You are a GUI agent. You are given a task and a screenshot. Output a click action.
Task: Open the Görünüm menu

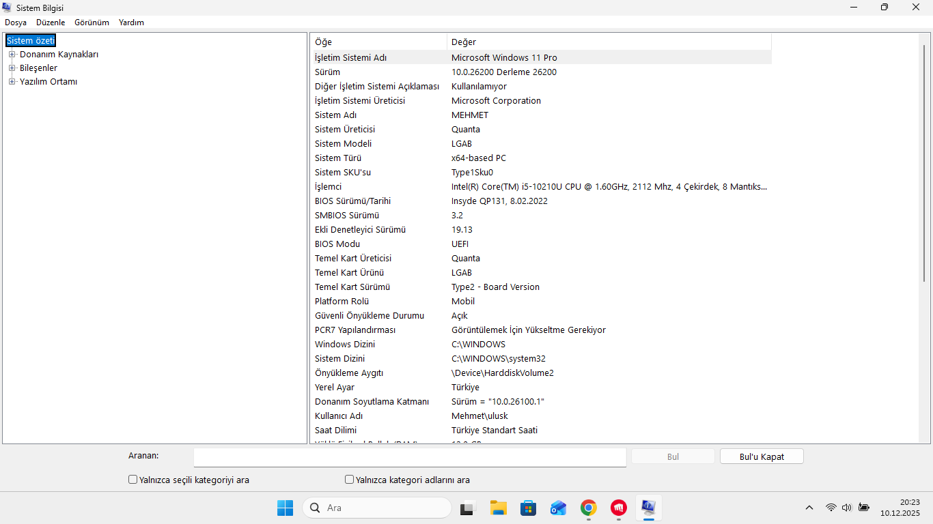(92, 23)
